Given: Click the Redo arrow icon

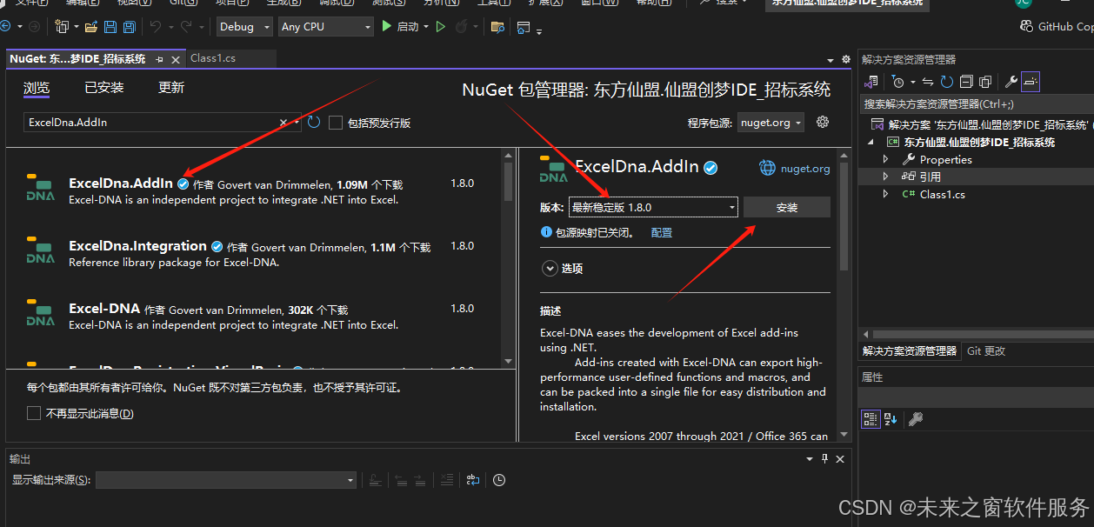Looking at the screenshot, I should [x=185, y=27].
